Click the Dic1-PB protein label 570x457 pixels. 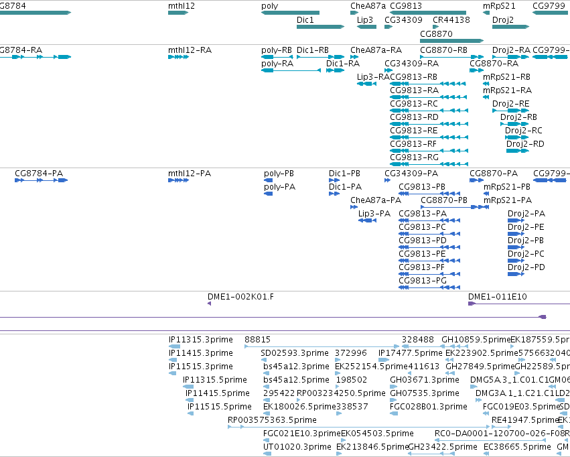[344, 174]
